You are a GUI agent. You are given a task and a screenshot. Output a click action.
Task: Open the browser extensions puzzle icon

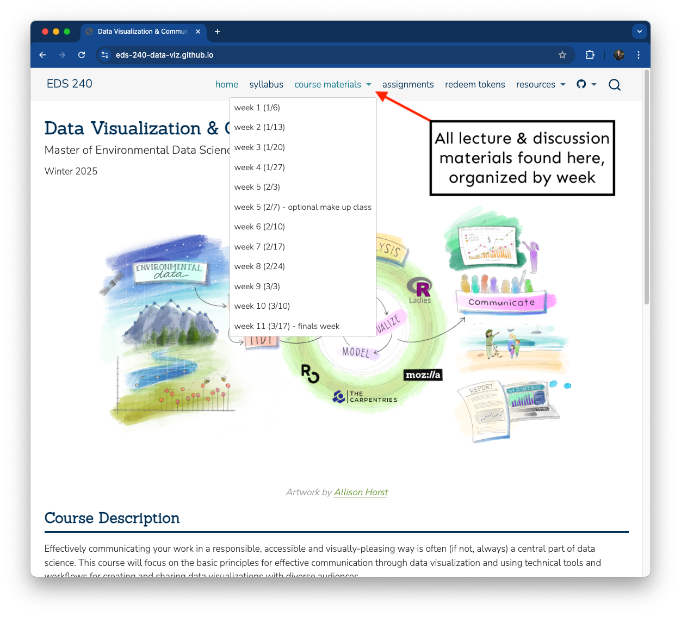pos(590,55)
